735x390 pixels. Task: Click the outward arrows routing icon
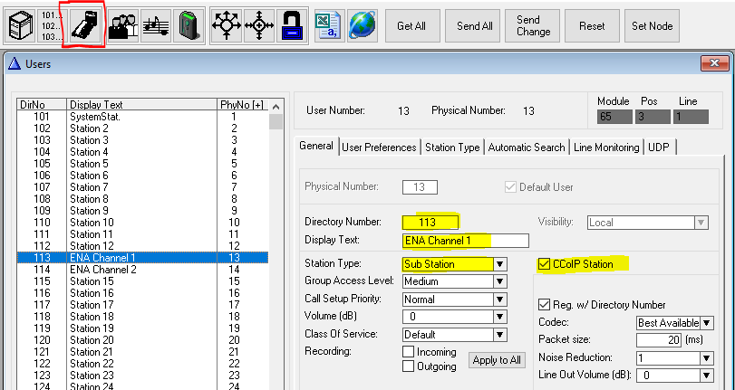pyautogui.click(x=227, y=25)
